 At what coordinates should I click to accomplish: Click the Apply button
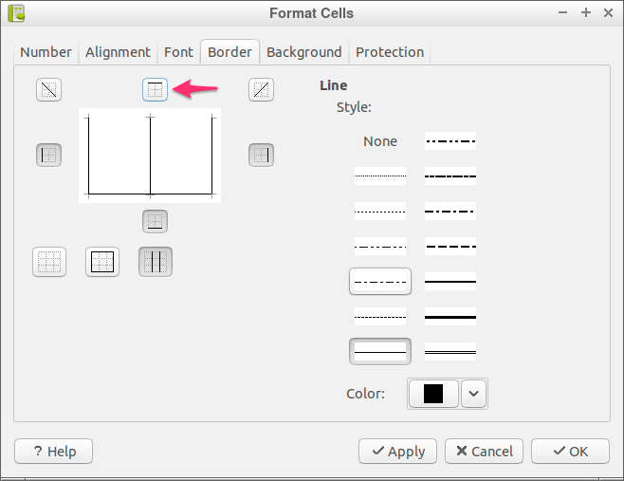(397, 452)
